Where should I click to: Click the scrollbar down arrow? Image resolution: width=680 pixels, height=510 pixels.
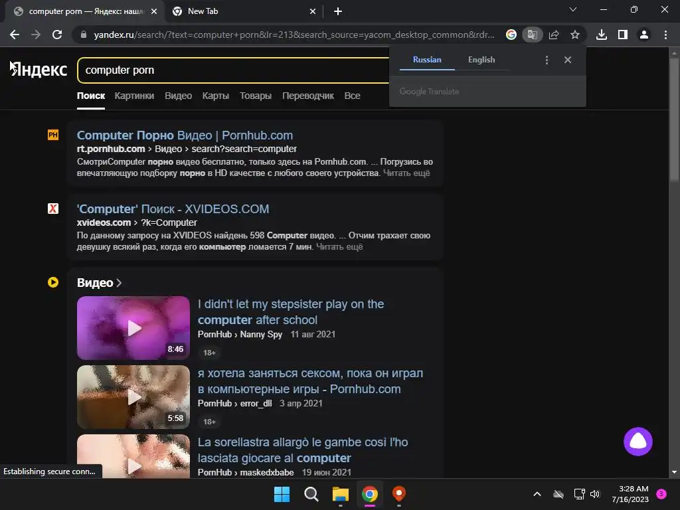[674, 472]
